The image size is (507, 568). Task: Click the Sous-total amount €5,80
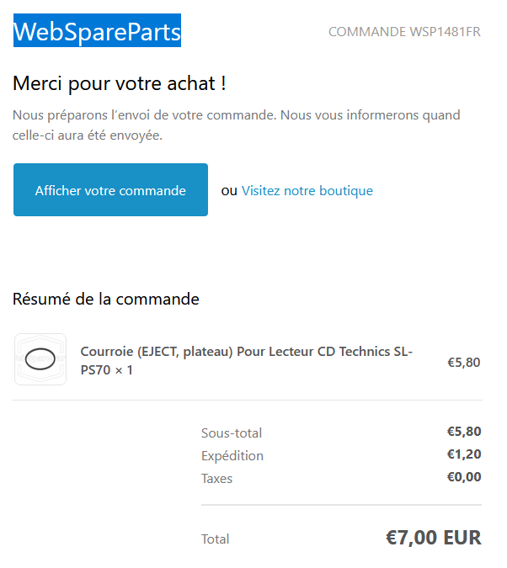(464, 432)
